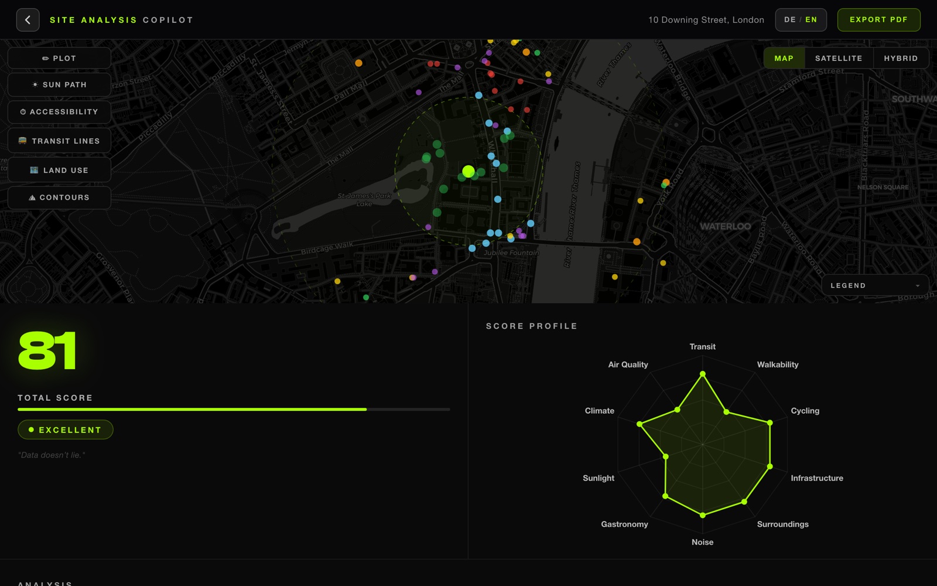Screen dimensions: 937x586
Task: Switch to Satellite map view
Action: pyautogui.click(x=839, y=58)
